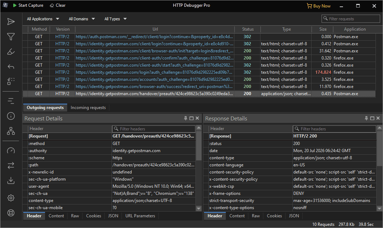Click the Start Capture button
The image size is (383, 228).
pos(28,5)
